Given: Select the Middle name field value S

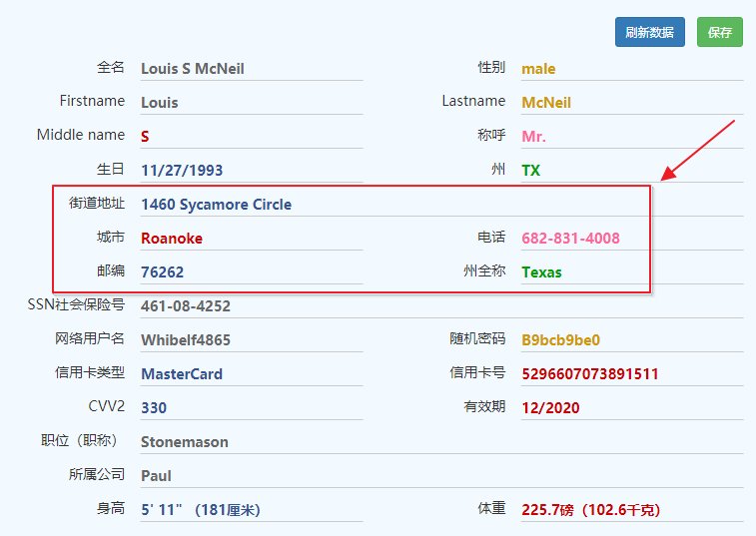Looking at the screenshot, I should [251, 137].
